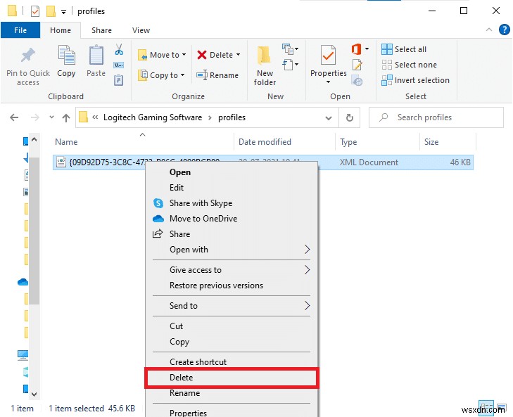Click the Edit pencil icon in Open group
This screenshot has width=513, height=417.
click(357, 65)
